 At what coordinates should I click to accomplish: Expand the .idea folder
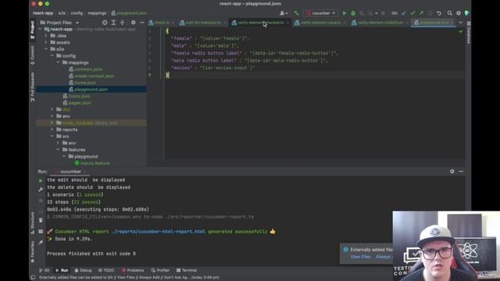46,36
